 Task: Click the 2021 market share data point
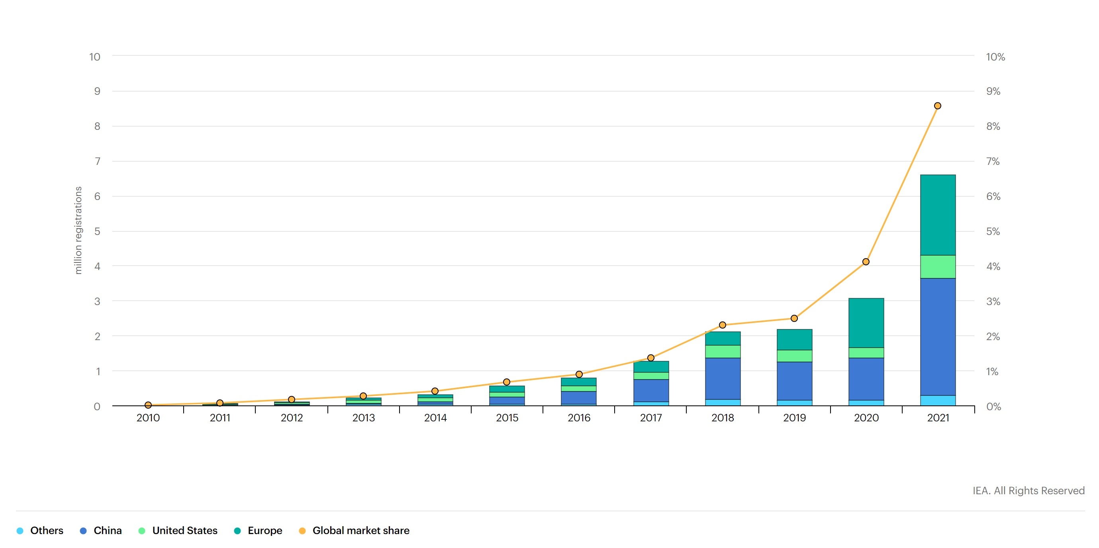(x=937, y=106)
